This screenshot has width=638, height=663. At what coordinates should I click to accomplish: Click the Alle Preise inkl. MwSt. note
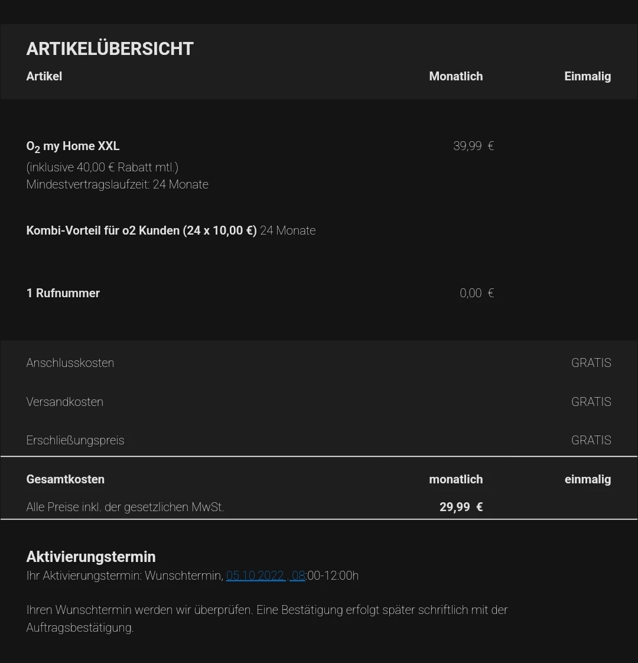[x=125, y=507]
